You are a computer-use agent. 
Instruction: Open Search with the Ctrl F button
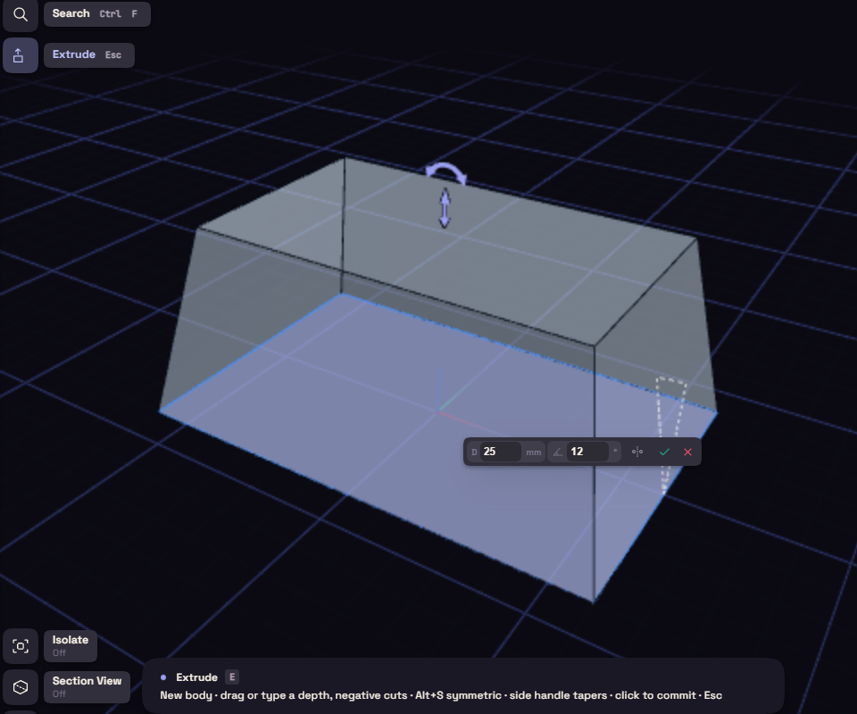pos(96,13)
